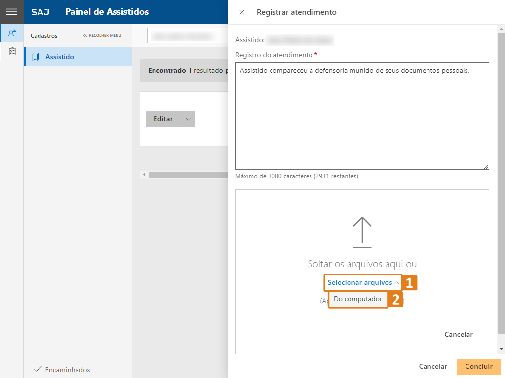Screen dimensions: 505x378
Task: Click the upload arrow icon
Action: tap(362, 233)
